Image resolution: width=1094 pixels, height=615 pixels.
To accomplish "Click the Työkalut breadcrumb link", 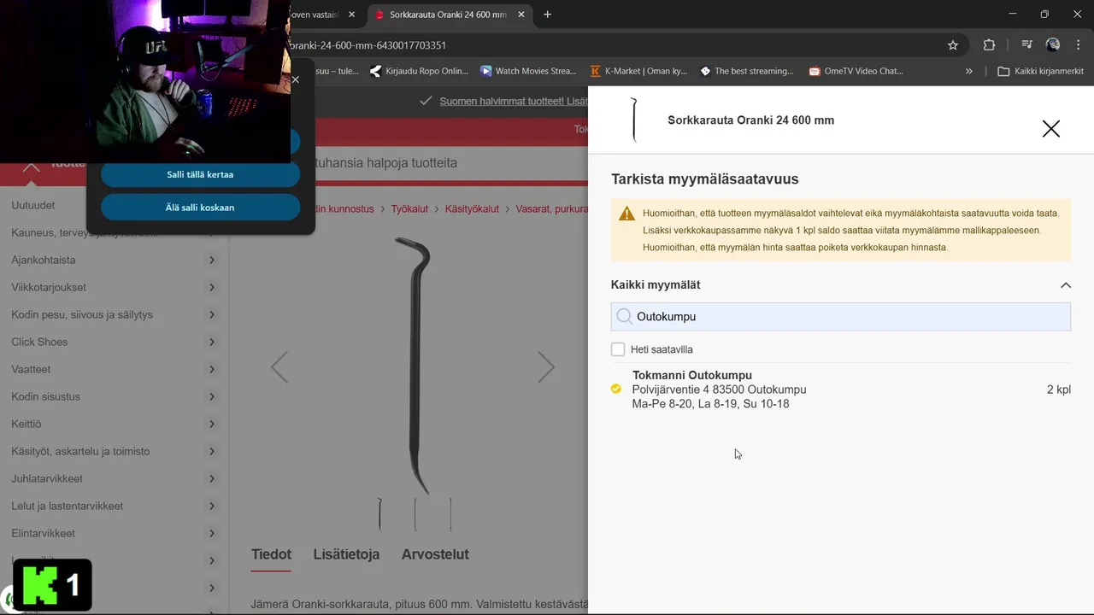I will pos(409,209).
